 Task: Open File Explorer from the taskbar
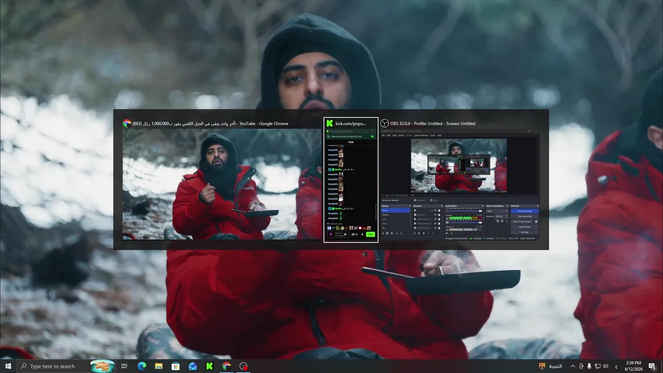click(x=158, y=366)
